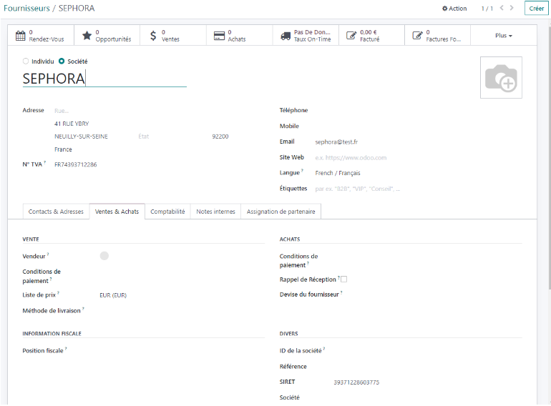Upload photo via camera placeholder
Screen dimensions: 551x406
501,77
